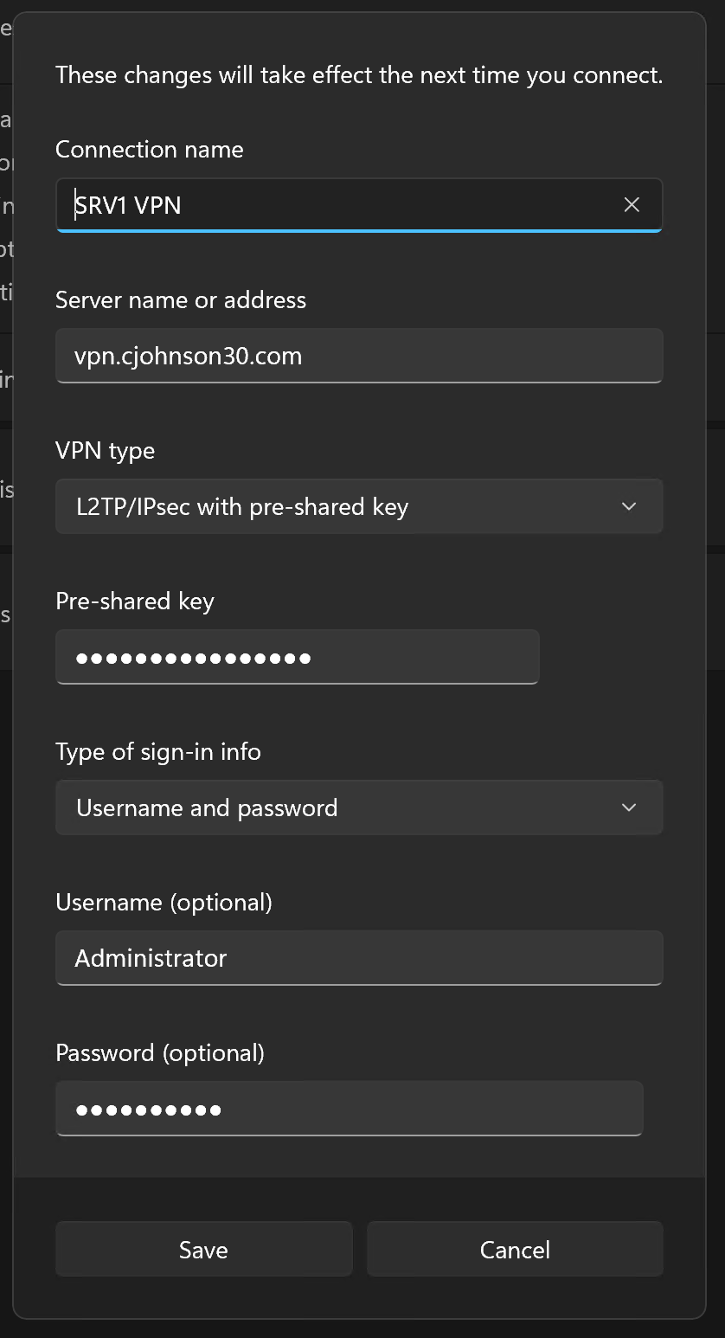This screenshot has width=725, height=1338.
Task: Select the Password entry field
Action: point(349,1109)
